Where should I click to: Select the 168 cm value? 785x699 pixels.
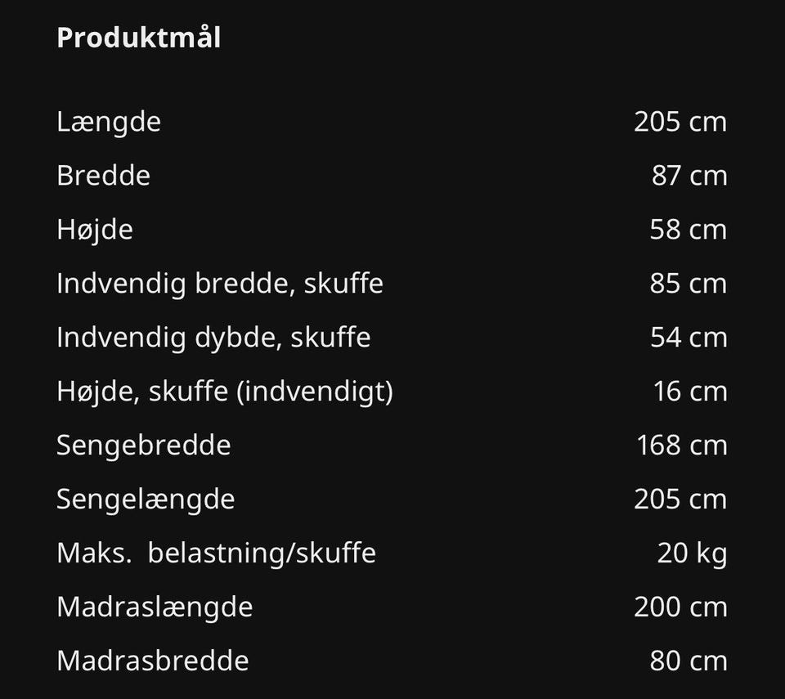pos(681,446)
